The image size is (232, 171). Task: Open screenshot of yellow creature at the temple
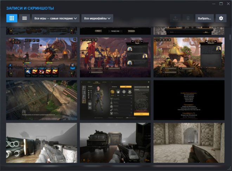tap(189, 57)
